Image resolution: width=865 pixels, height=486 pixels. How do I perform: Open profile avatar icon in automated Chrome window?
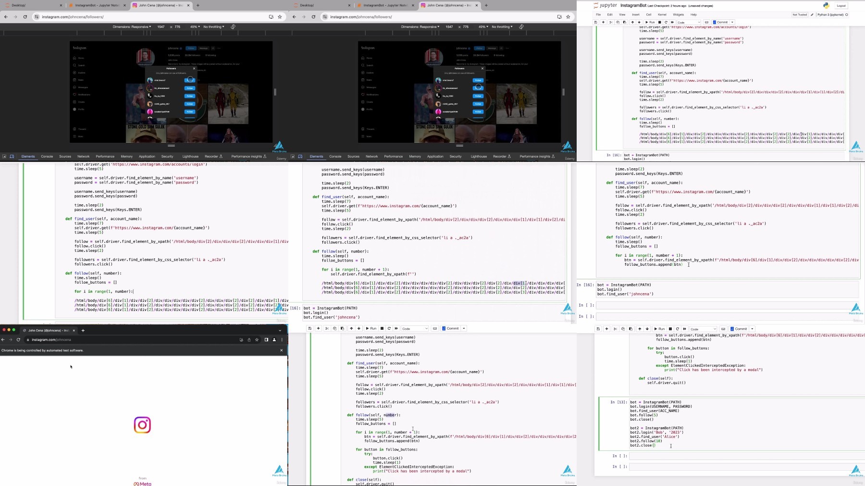(274, 339)
